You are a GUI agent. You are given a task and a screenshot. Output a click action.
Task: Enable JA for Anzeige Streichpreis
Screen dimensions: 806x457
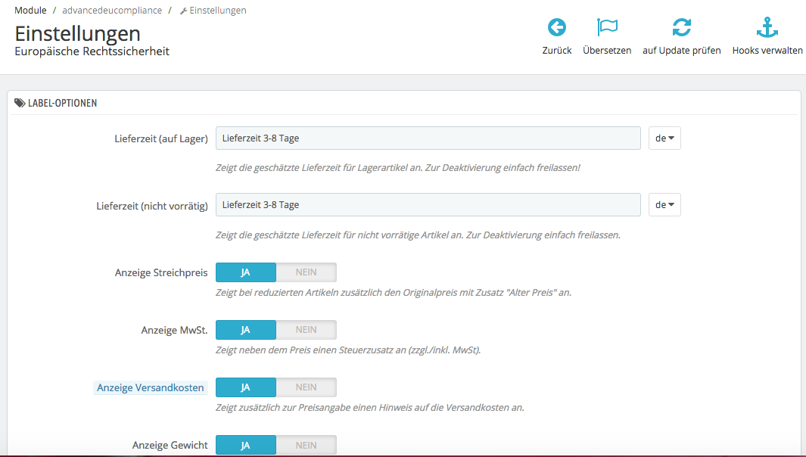click(245, 272)
